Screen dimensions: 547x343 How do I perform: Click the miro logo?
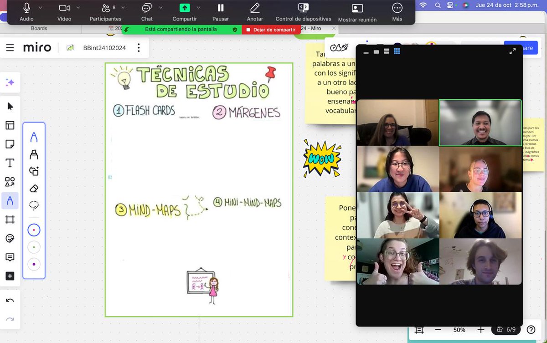pos(37,48)
